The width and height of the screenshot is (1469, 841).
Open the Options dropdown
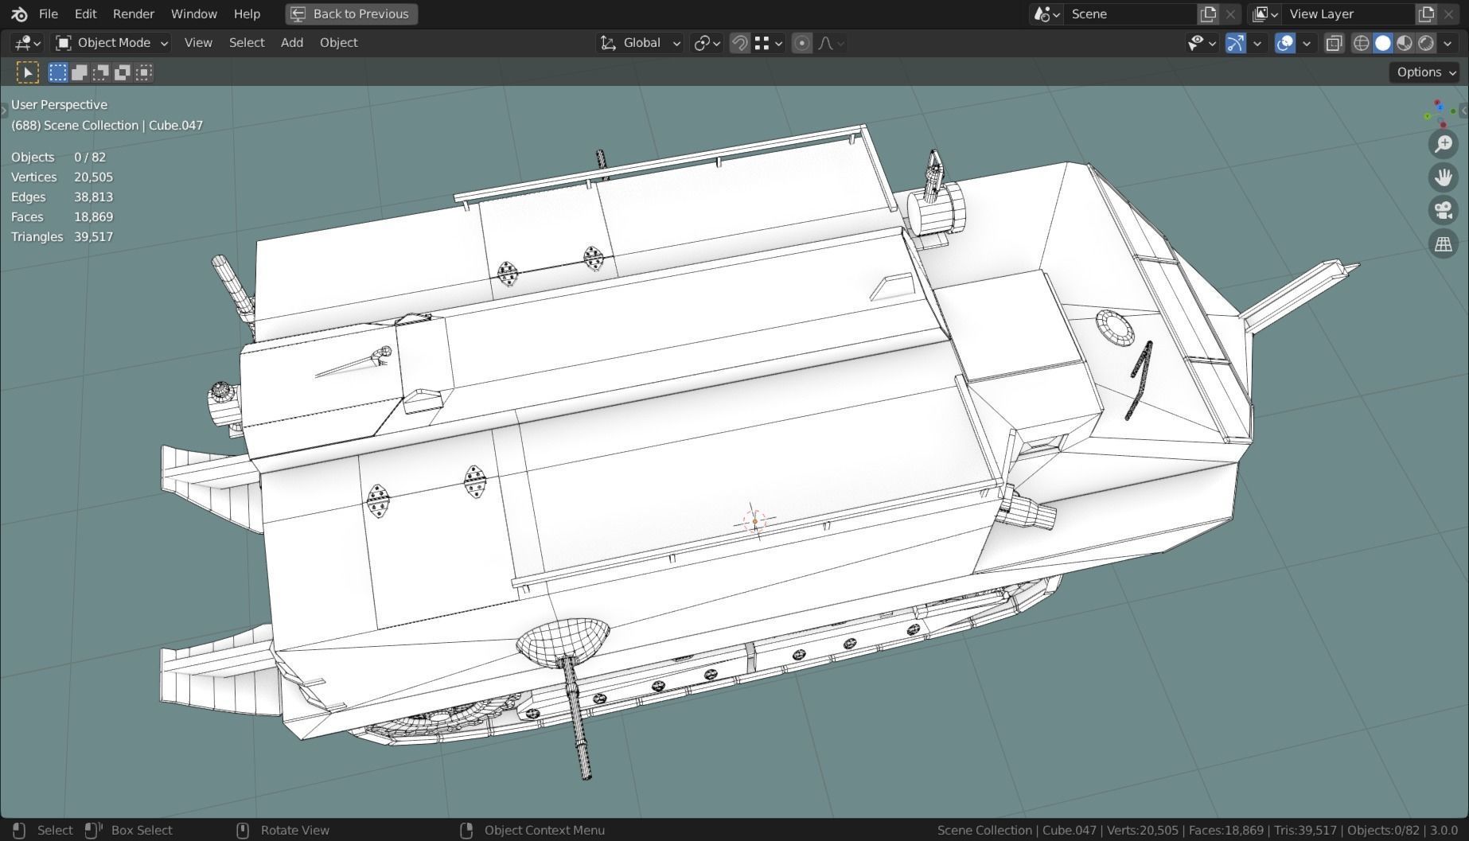(1425, 72)
